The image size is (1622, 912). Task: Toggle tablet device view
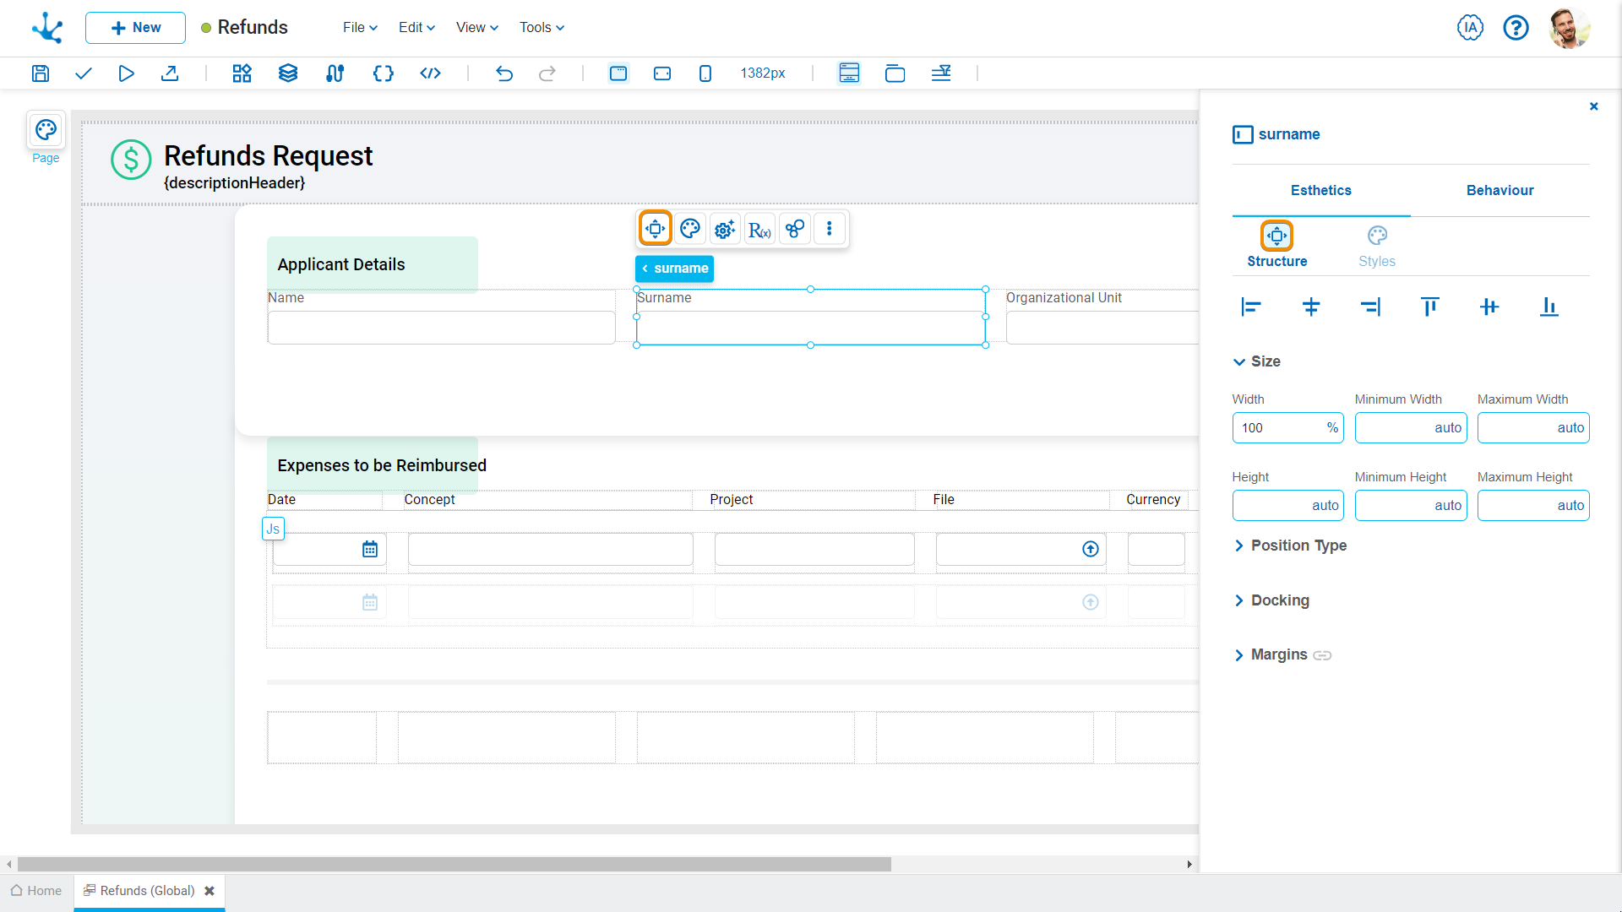[662, 73]
